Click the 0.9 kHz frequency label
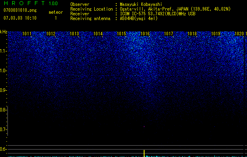 (x=3, y=90)
